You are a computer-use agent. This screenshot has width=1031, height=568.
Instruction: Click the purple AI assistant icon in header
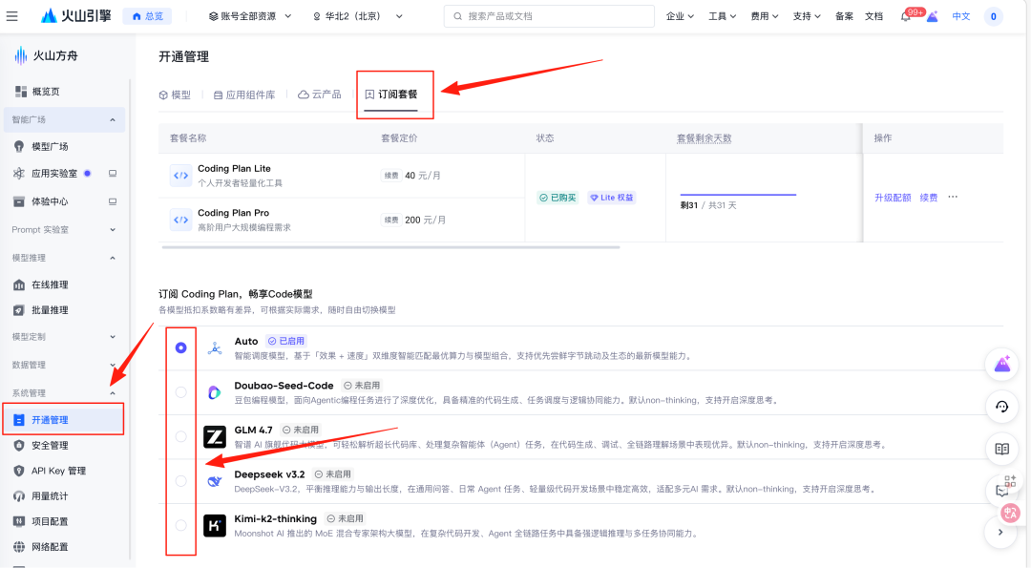(x=933, y=16)
